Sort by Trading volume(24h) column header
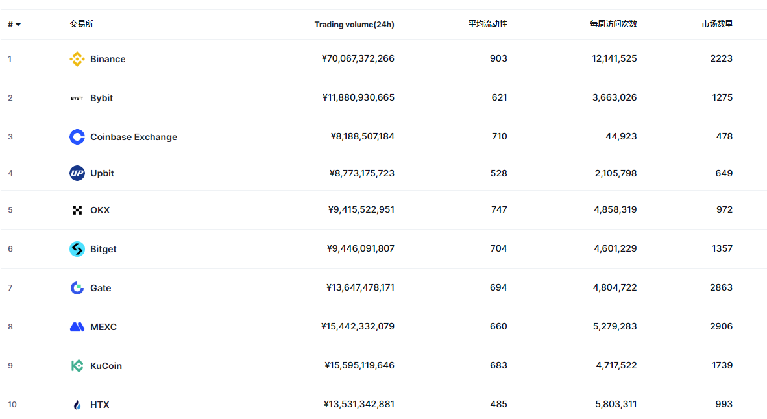Viewport: 767px width, 419px height. click(354, 25)
